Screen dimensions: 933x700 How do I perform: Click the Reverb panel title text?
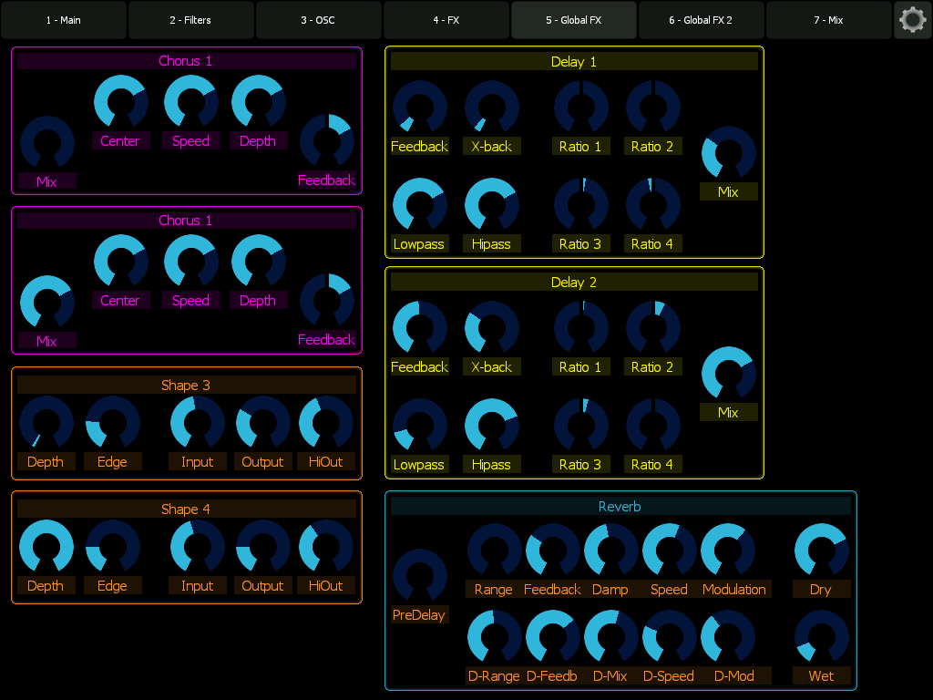620,507
